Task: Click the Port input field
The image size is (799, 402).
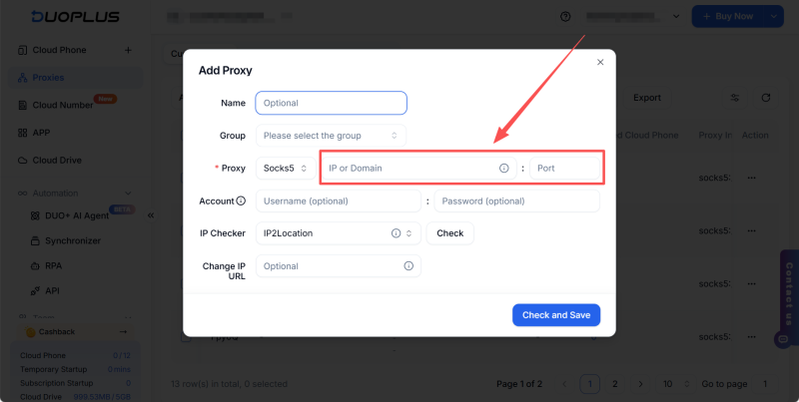Action: (564, 169)
